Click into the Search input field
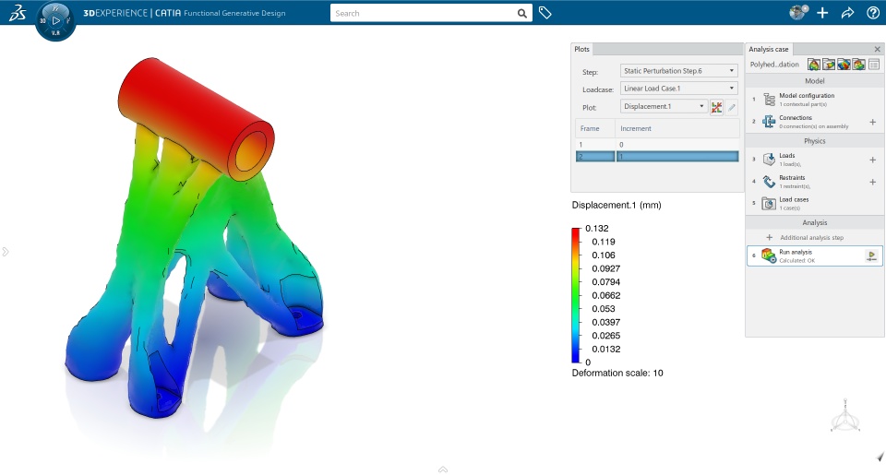 (x=424, y=13)
